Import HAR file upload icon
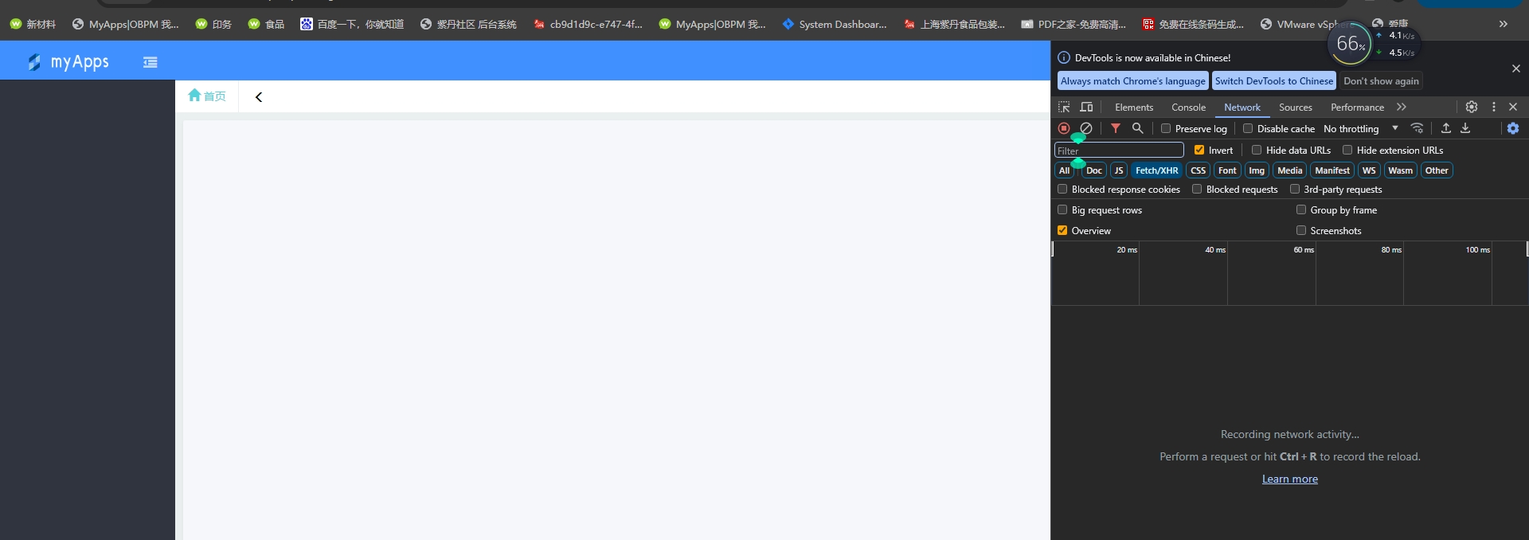This screenshot has width=1529, height=540. coord(1446,128)
